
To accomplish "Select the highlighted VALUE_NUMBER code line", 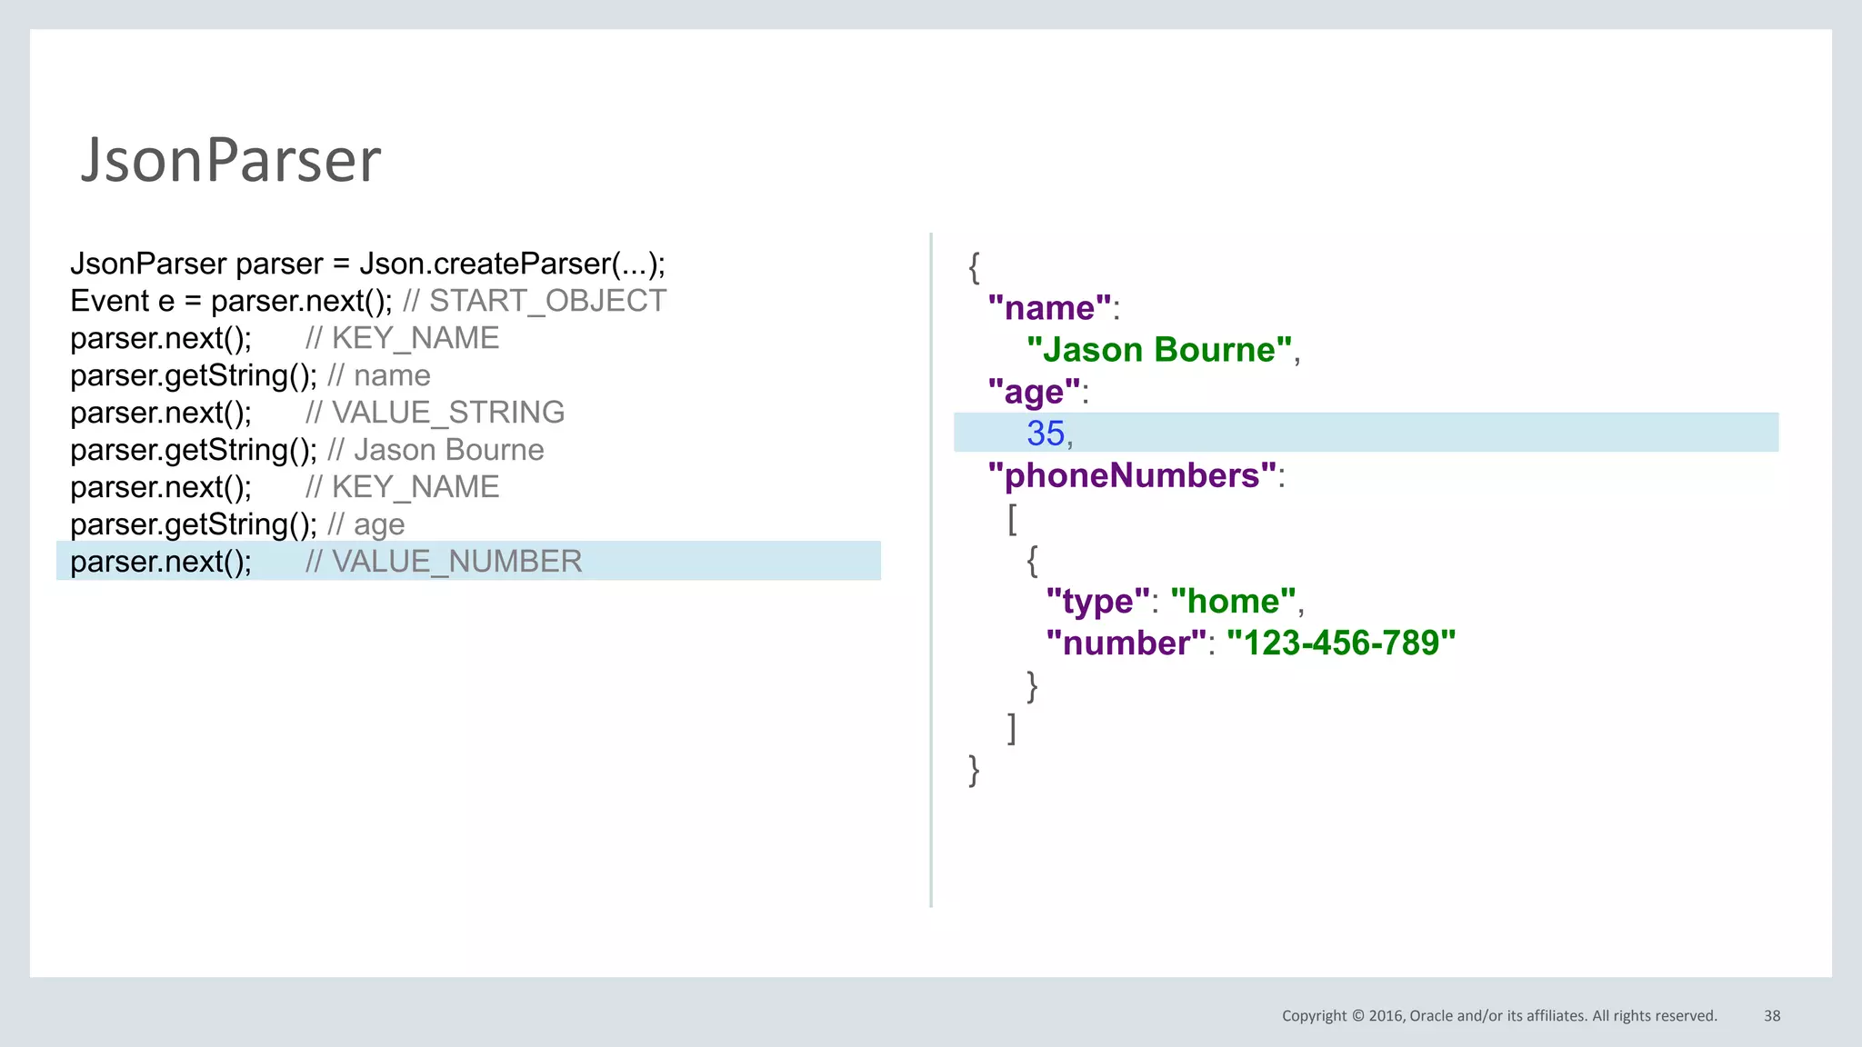I will click(x=325, y=562).
